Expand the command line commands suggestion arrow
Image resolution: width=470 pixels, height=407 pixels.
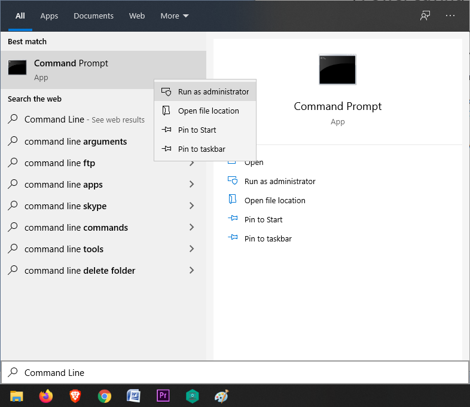point(192,227)
